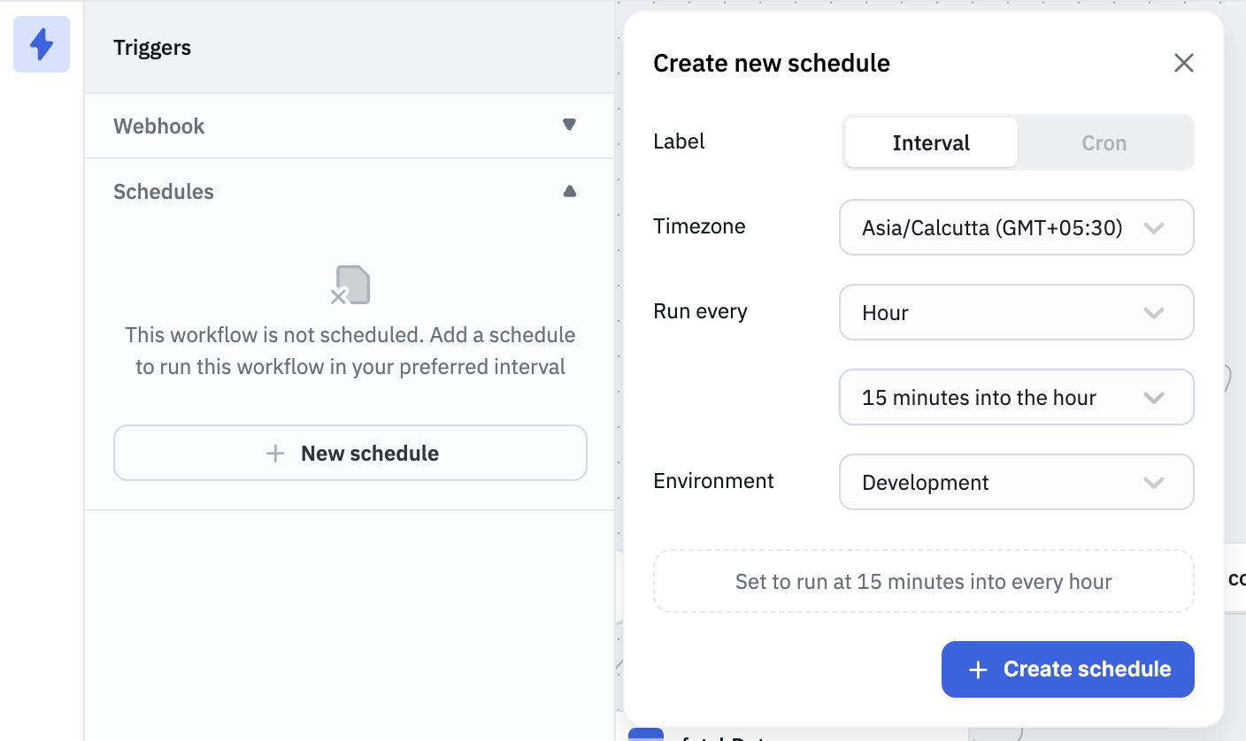Click the Schedules section header
The height and width of the screenshot is (741, 1246).
164,192
